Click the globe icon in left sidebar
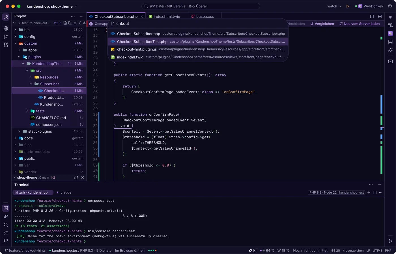Viewport: 396px width, 254px height. coord(6,29)
